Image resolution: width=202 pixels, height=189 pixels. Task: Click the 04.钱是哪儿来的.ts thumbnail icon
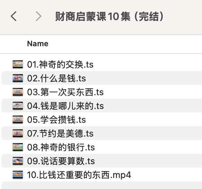pyautogui.click(x=18, y=106)
